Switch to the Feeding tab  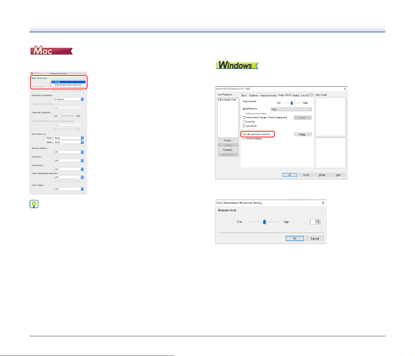(295, 95)
